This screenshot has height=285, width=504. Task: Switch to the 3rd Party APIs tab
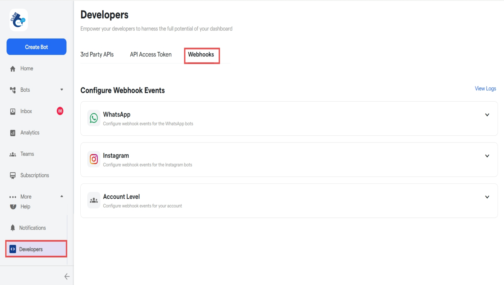(97, 54)
